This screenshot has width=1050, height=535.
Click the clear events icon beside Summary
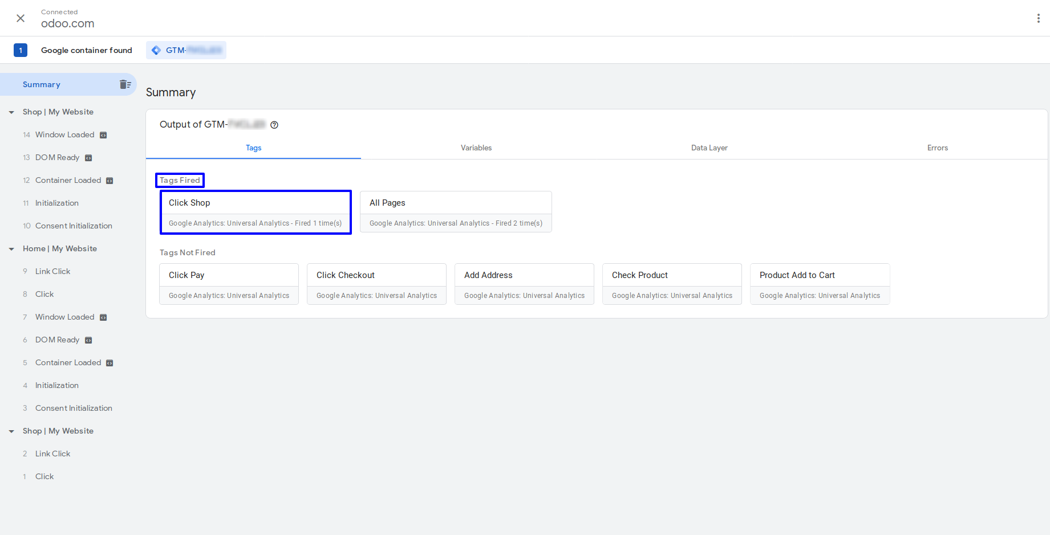pos(125,84)
